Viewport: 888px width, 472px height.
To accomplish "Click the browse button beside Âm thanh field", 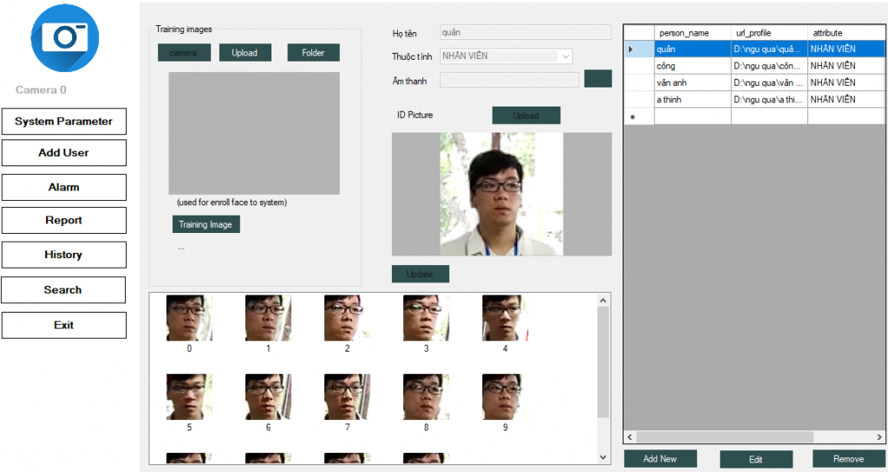I will coord(597,80).
